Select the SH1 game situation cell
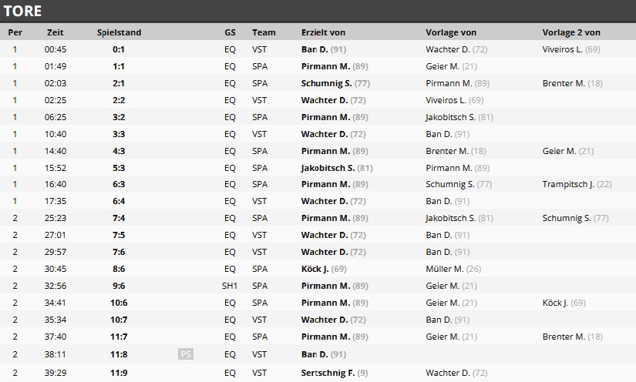Screen dimensions: 636x382 tap(230, 286)
